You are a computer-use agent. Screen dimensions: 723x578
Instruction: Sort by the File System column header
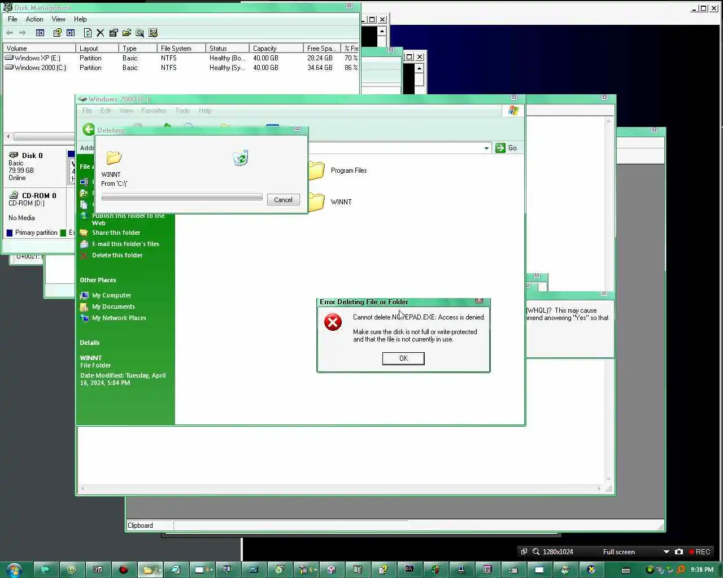[x=181, y=49]
